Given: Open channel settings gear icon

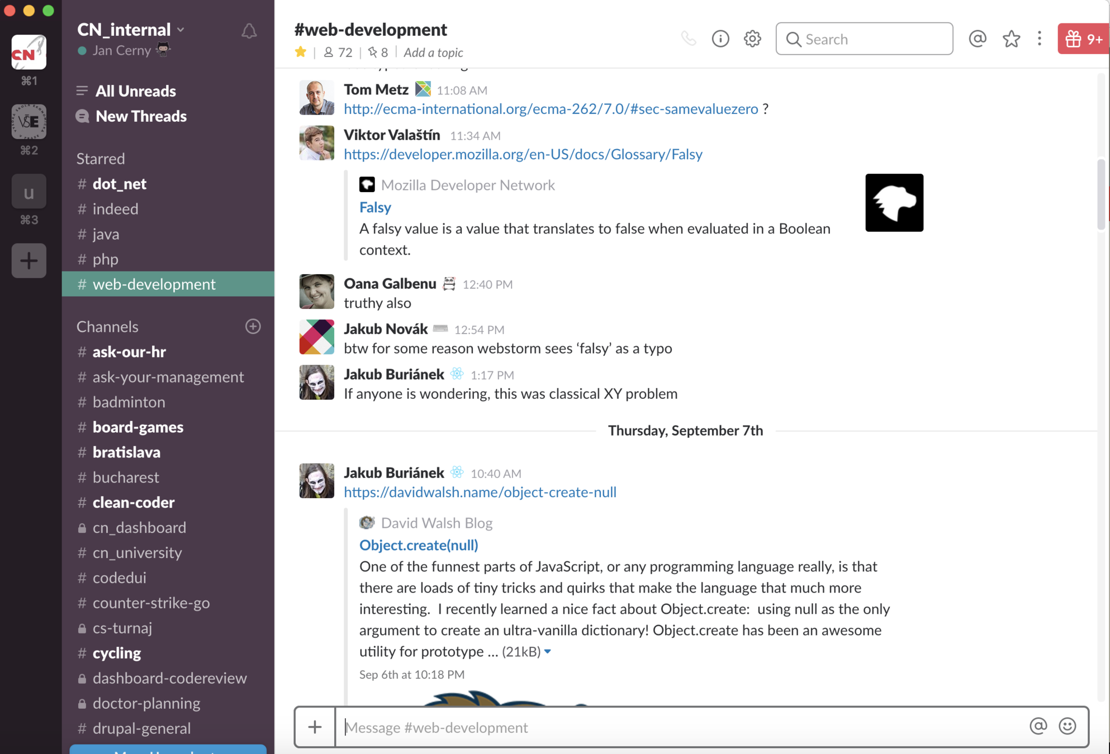Looking at the screenshot, I should (x=752, y=39).
